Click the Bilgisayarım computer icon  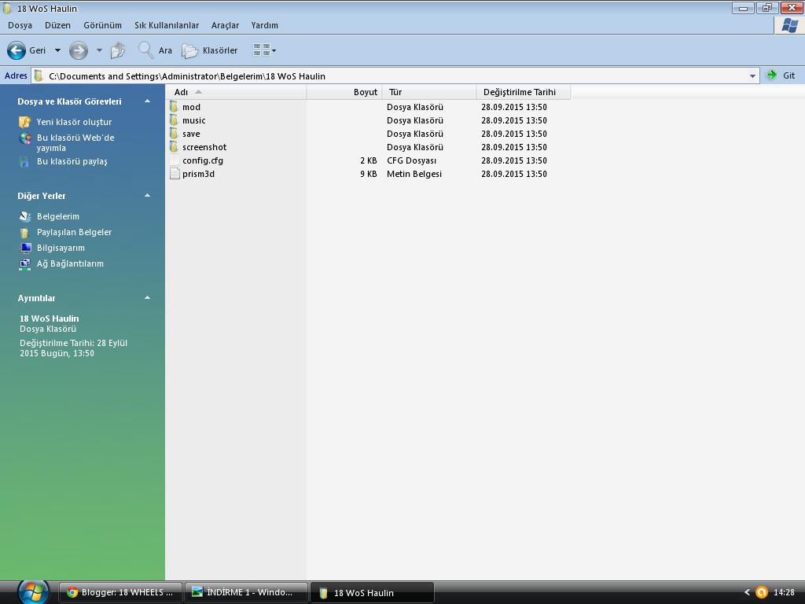[24, 248]
